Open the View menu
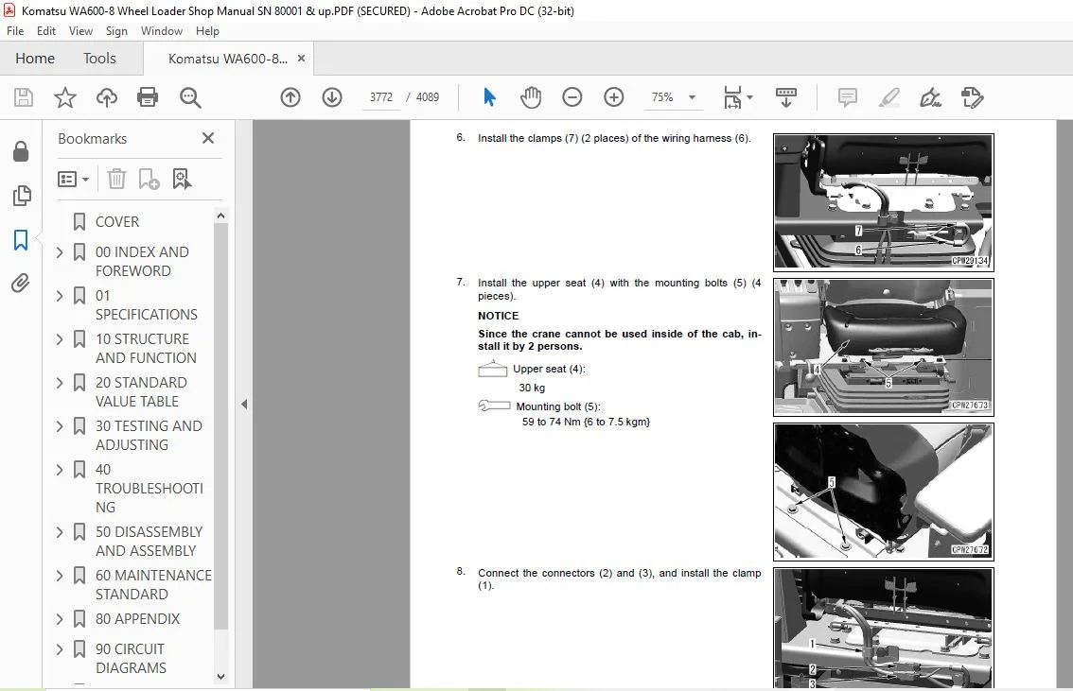 [x=80, y=31]
